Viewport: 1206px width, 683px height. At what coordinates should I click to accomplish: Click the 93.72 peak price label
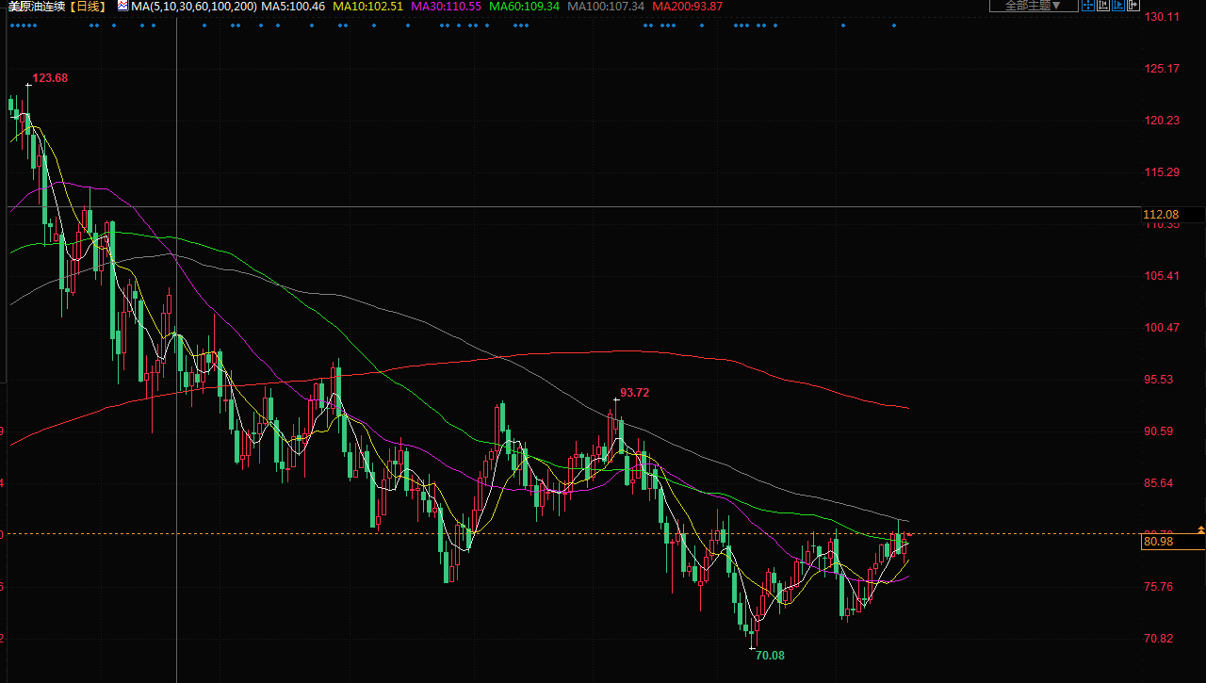point(634,393)
